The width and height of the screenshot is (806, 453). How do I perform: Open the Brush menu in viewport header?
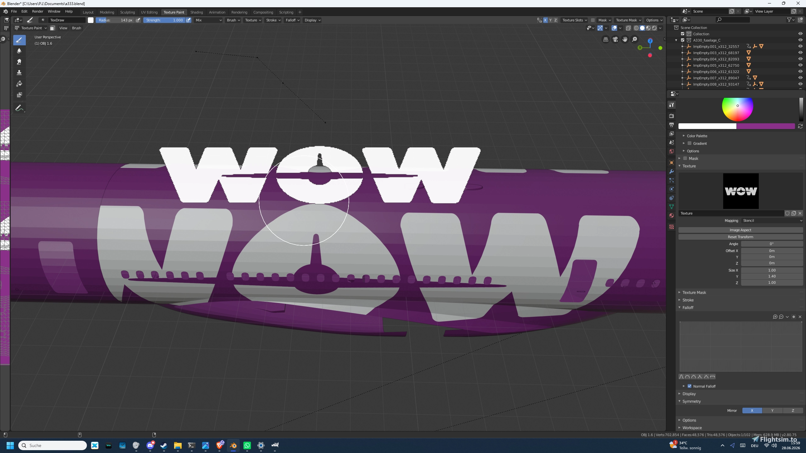pyautogui.click(x=77, y=28)
